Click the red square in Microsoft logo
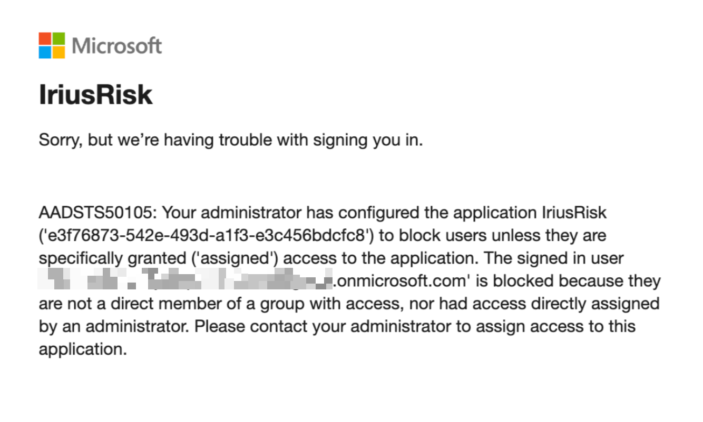Screen dimensions: 703x422 pos(45,38)
